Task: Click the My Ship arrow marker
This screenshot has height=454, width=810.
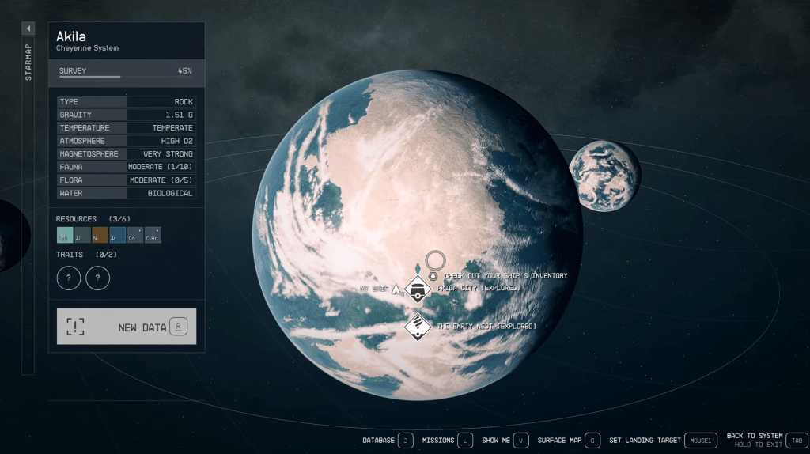Action: [396, 289]
